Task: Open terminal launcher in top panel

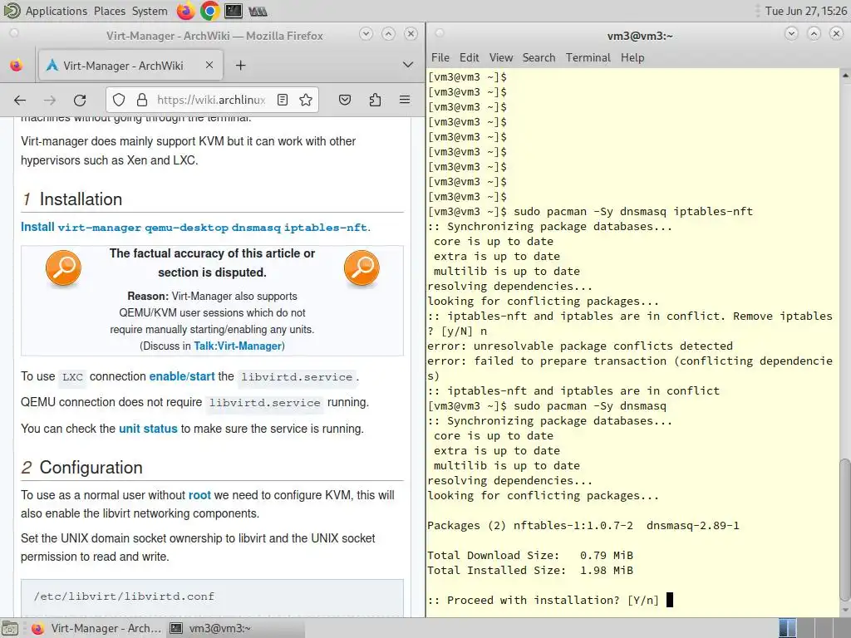Action: tap(234, 11)
